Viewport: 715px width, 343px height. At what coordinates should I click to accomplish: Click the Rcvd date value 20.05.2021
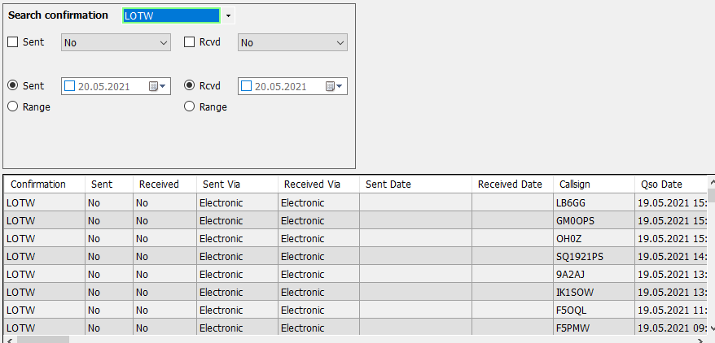click(x=280, y=86)
